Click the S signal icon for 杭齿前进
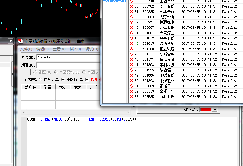This screenshot has width=243, height=166. (131, 59)
